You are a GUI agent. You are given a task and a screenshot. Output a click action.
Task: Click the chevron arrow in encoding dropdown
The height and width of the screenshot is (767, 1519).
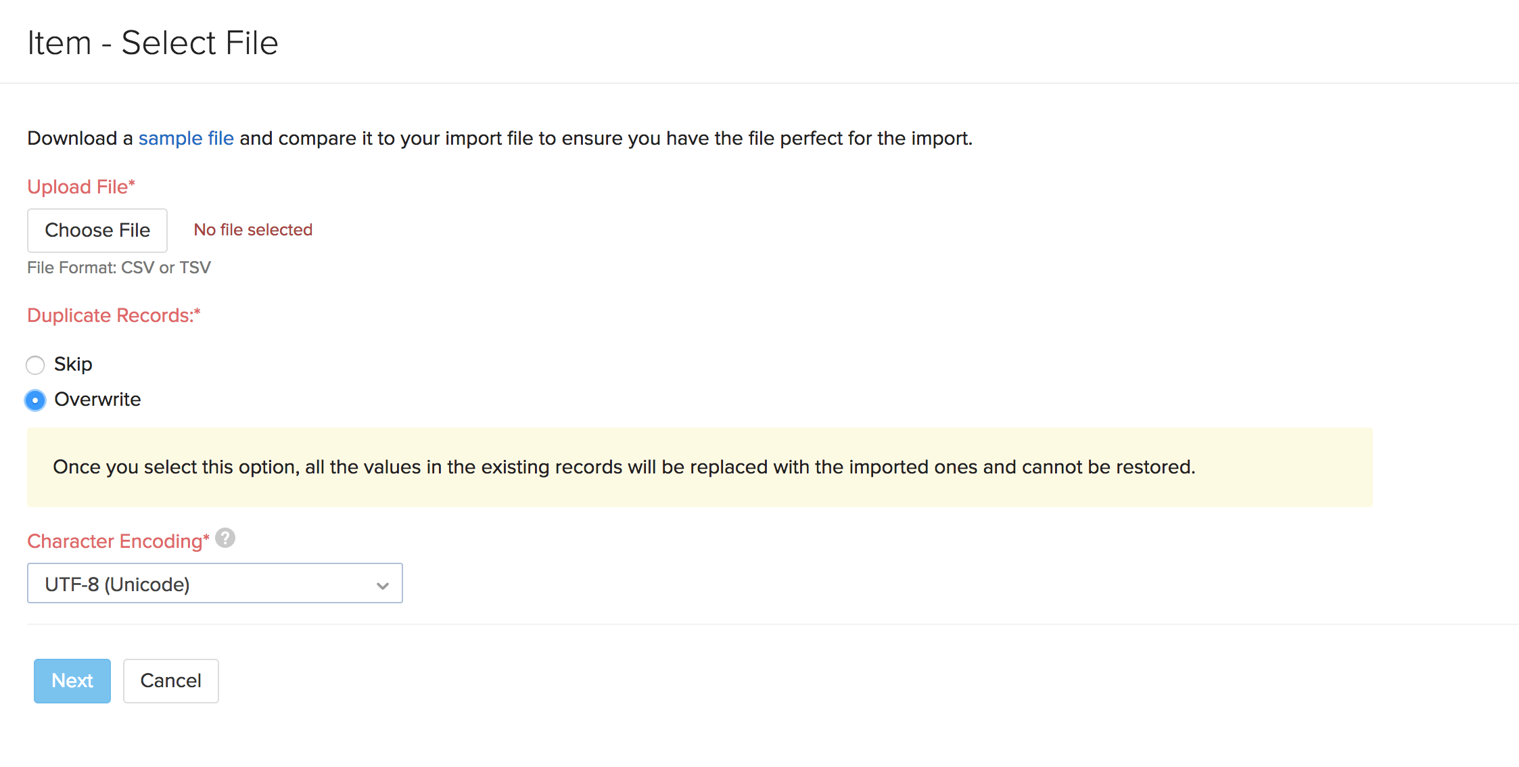coord(383,586)
